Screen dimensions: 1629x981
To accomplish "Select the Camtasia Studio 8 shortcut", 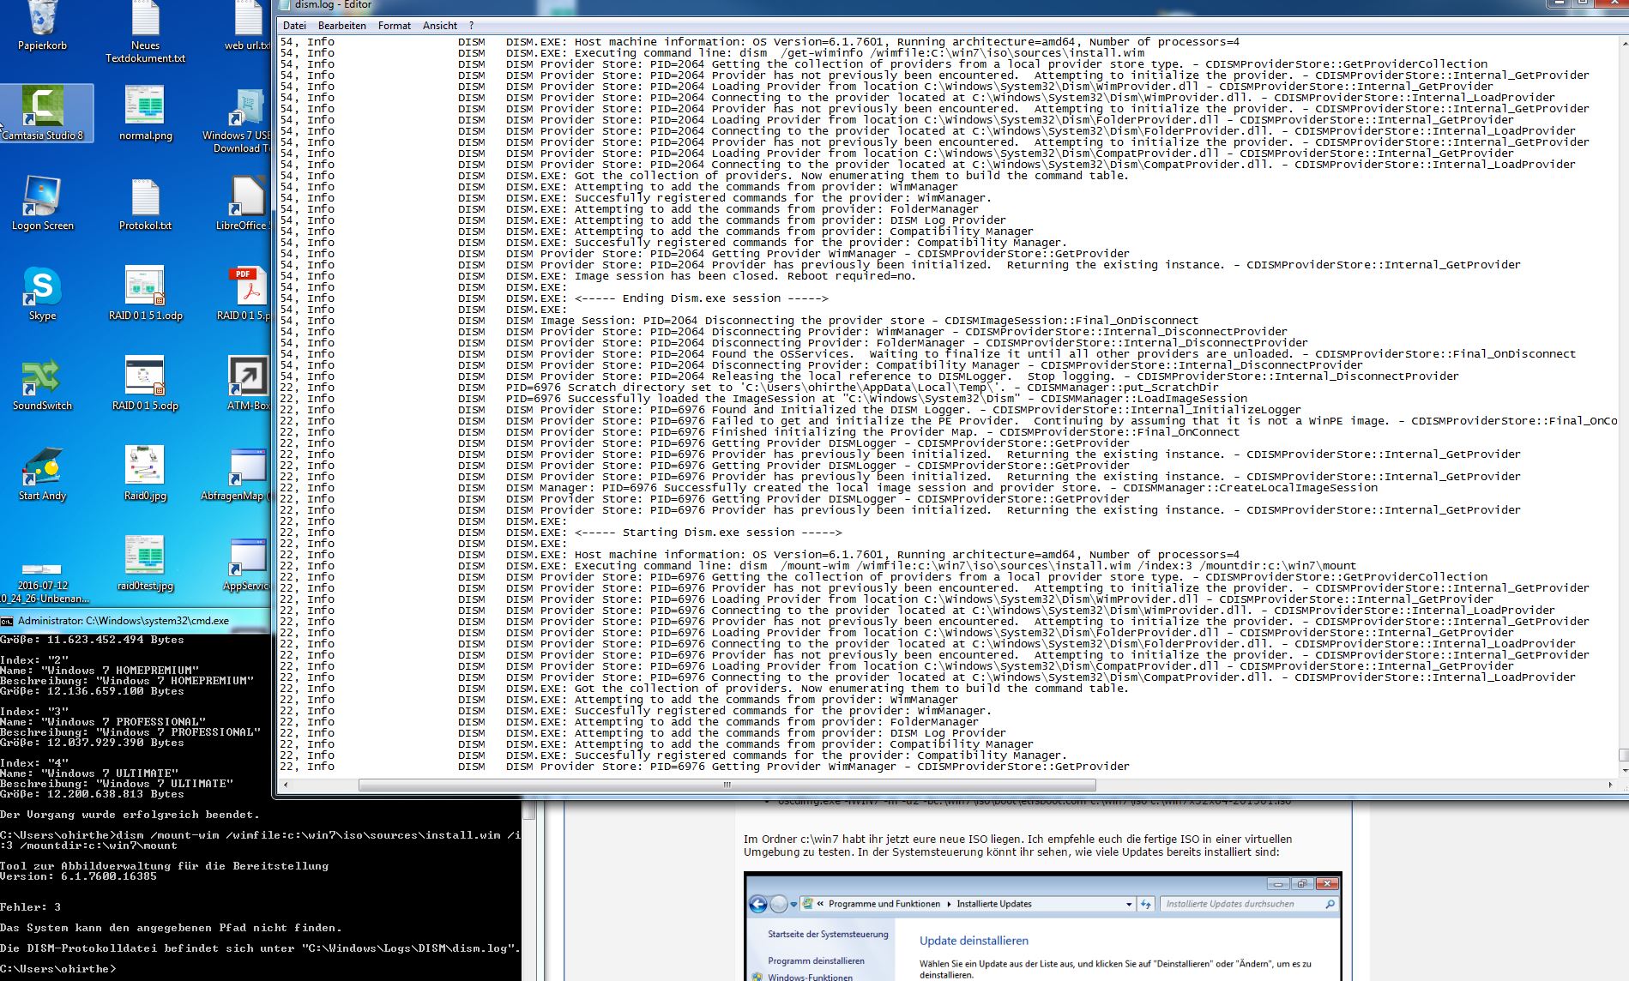I will 43,114.
